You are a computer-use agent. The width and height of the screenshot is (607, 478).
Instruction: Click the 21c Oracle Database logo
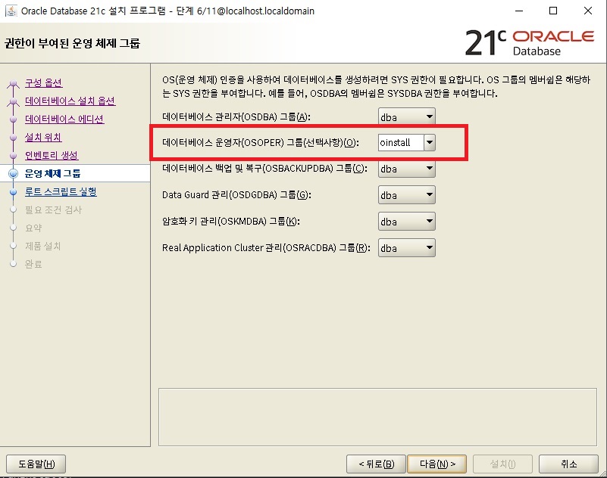(530, 42)
